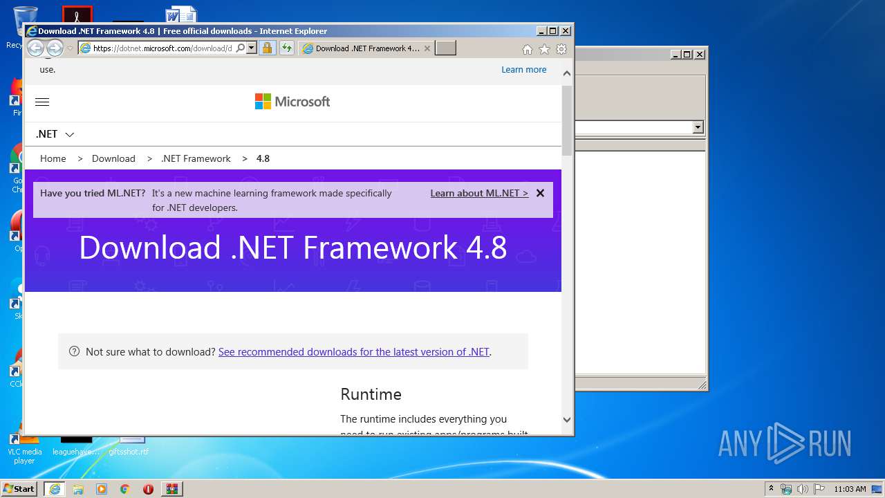The height and width of the screenshot is (498, 885).
Task: Click the system clock 11:03 AM
Action: tap(850, 489)
